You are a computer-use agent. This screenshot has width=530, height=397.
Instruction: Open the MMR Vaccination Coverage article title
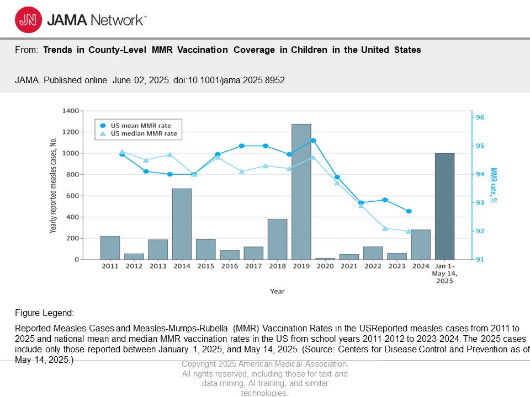tap(232, 50)
